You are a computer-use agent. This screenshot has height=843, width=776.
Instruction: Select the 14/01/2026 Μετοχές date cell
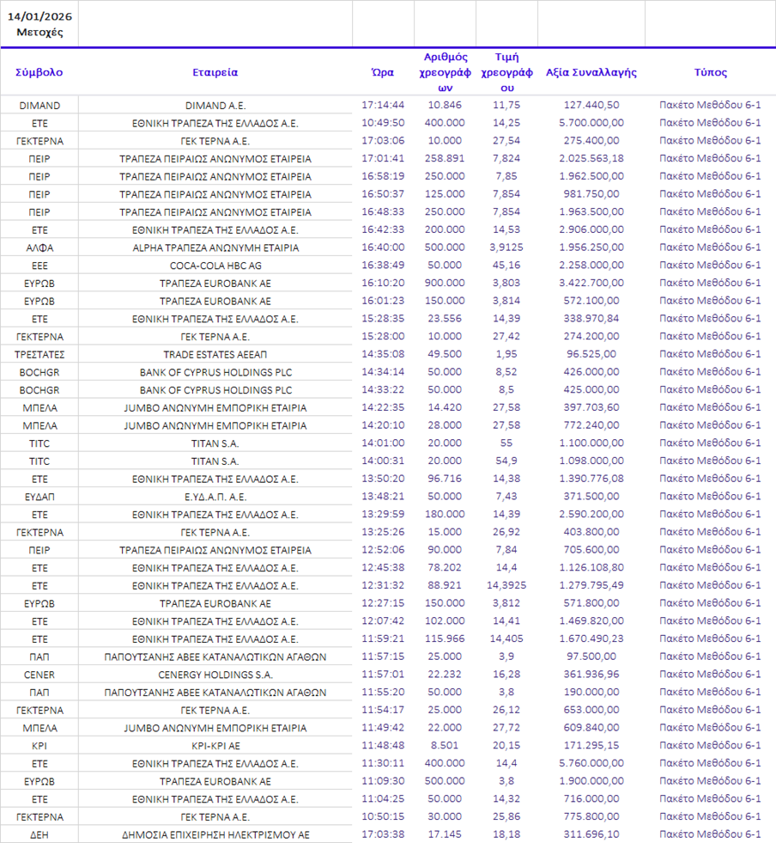click(x=39, y=24)
